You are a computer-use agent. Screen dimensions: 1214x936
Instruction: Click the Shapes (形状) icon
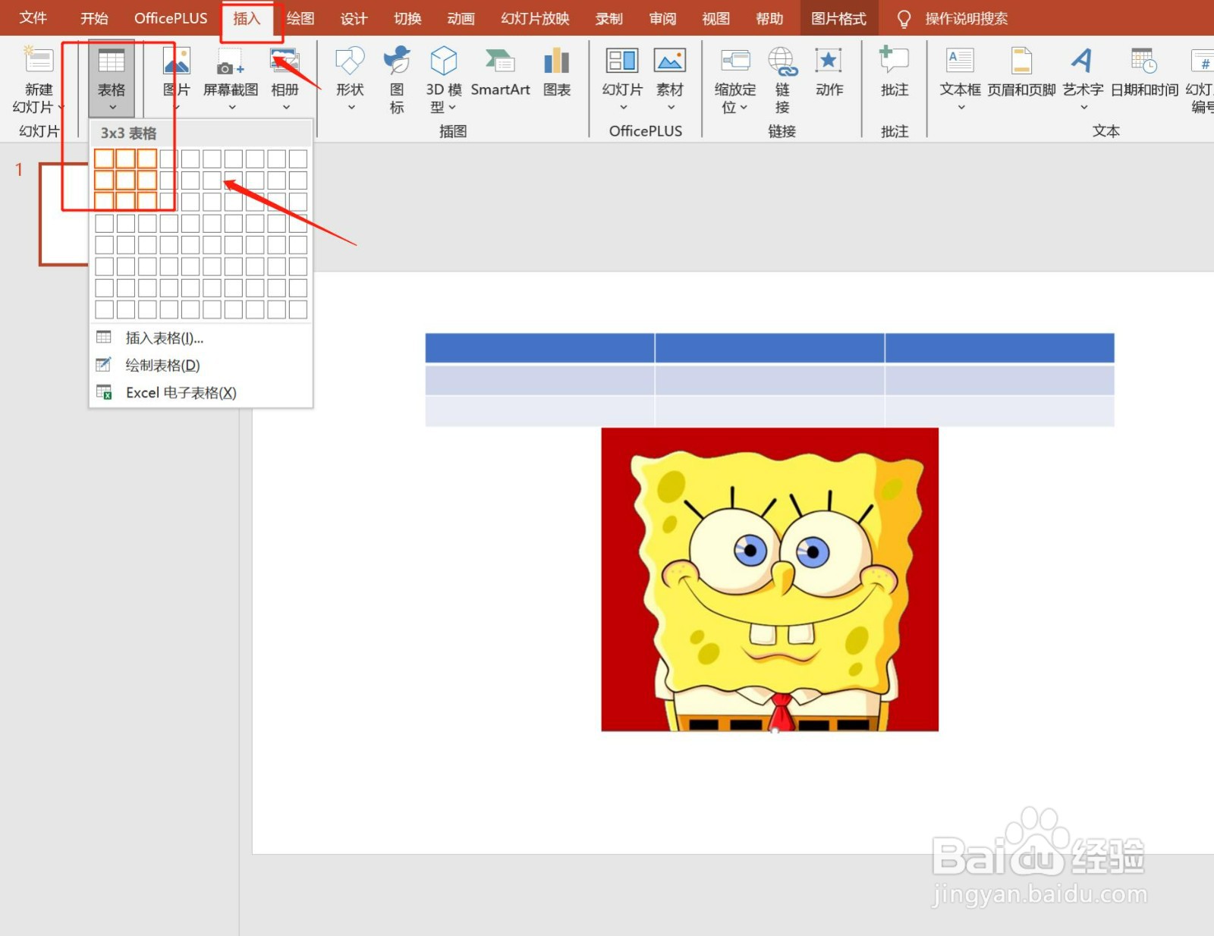350,61
